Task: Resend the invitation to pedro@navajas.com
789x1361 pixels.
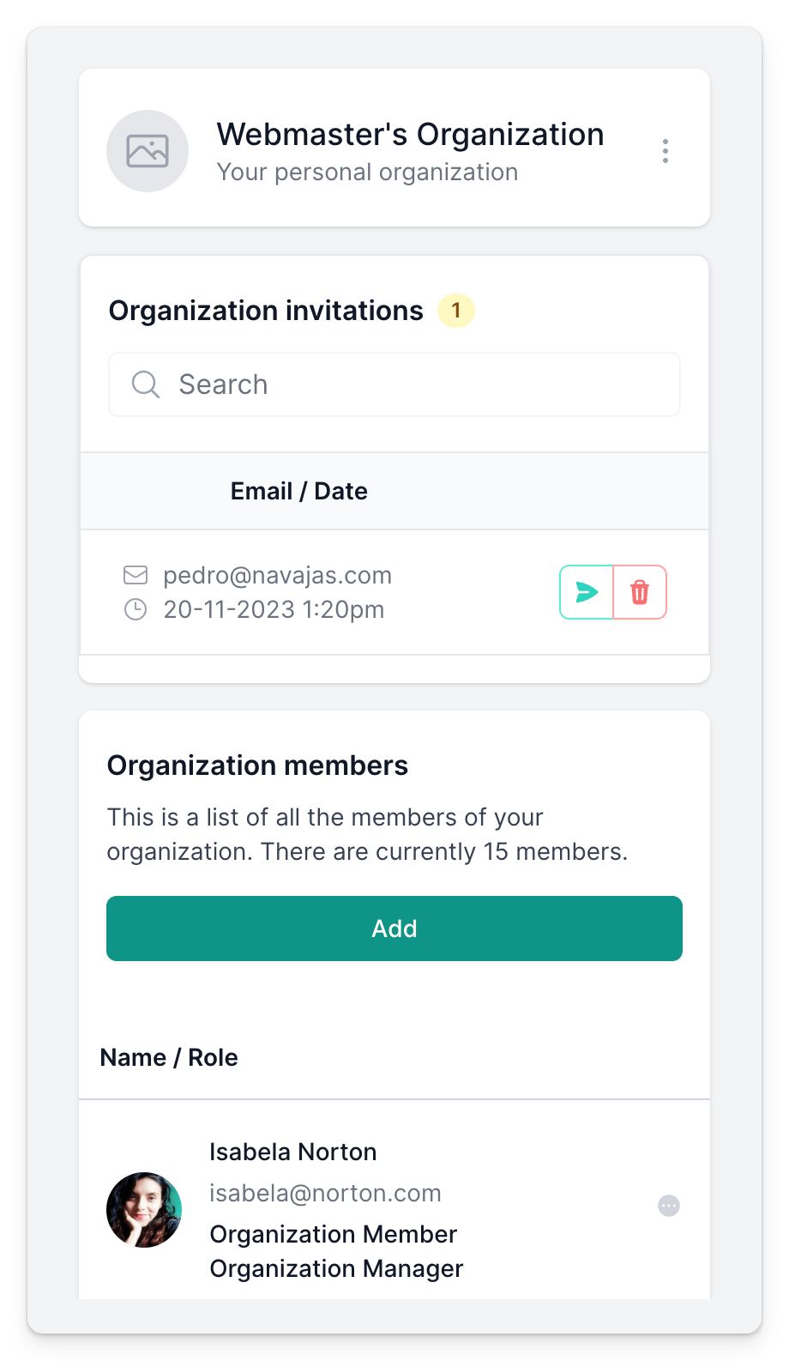Action: coord(587,592)
